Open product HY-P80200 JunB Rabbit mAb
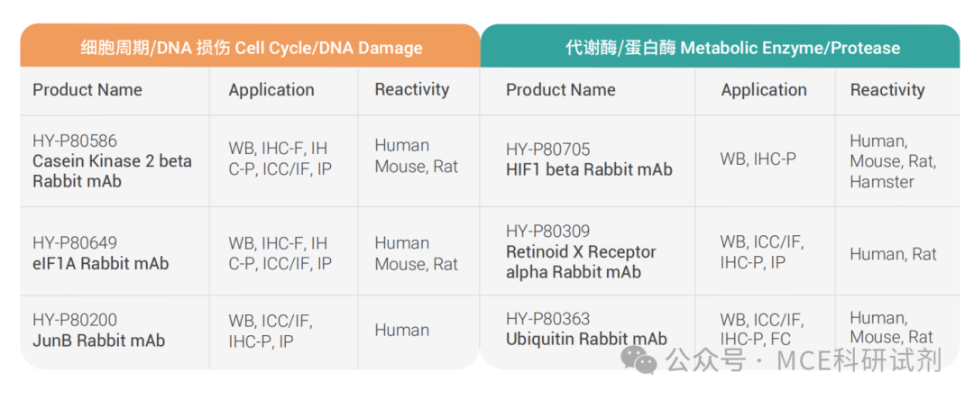The image size is (974, 400). click(x=99, y=331)
